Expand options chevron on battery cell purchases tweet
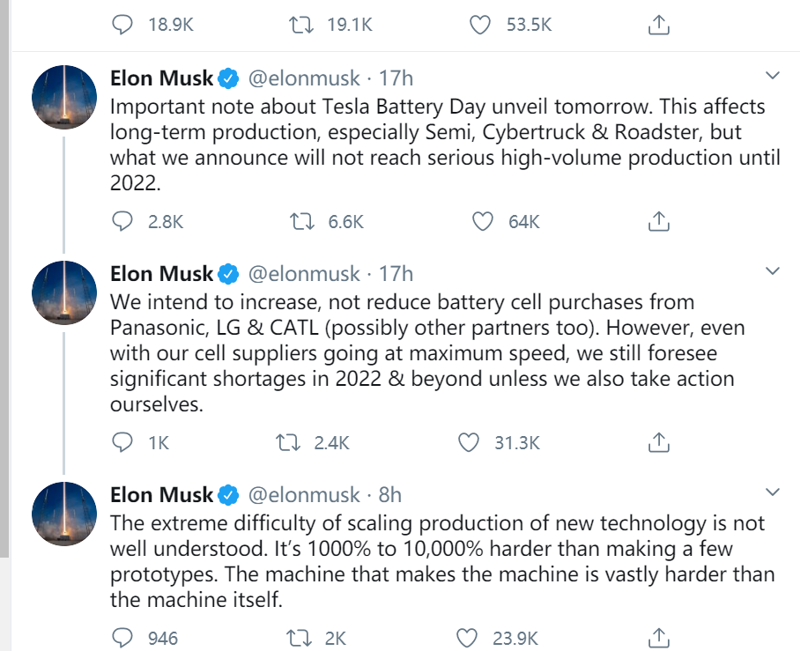Image resolution: width=800 pixels, height=651 pixels. pyautogui.click(x=772, y=270)
